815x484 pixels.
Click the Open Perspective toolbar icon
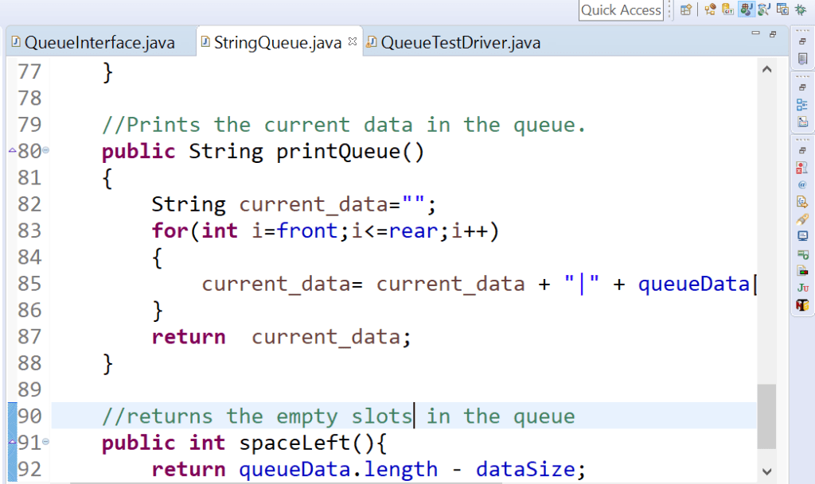tap(686, 10)
